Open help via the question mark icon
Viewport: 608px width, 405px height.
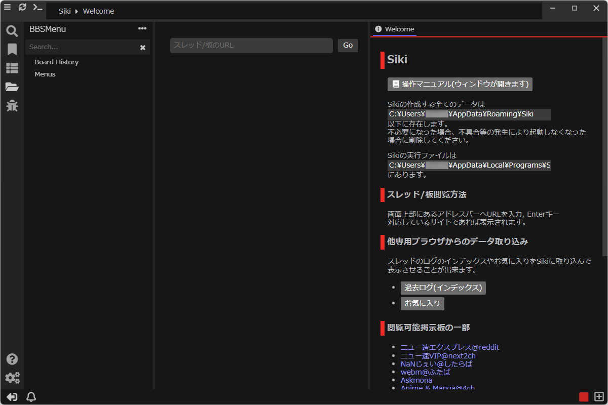[12, 359]
